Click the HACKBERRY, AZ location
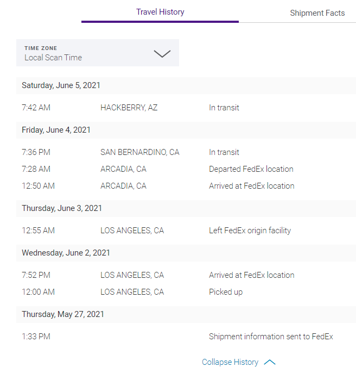356x373 pixels. [x=129, y=108]
